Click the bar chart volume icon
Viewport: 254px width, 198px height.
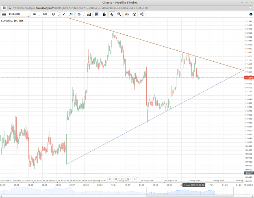pos(89,14)
